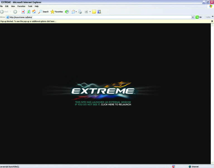Open the Favorites star toolbar button
Viewport: 214px width, 168px height.
(x=57, y=12)
